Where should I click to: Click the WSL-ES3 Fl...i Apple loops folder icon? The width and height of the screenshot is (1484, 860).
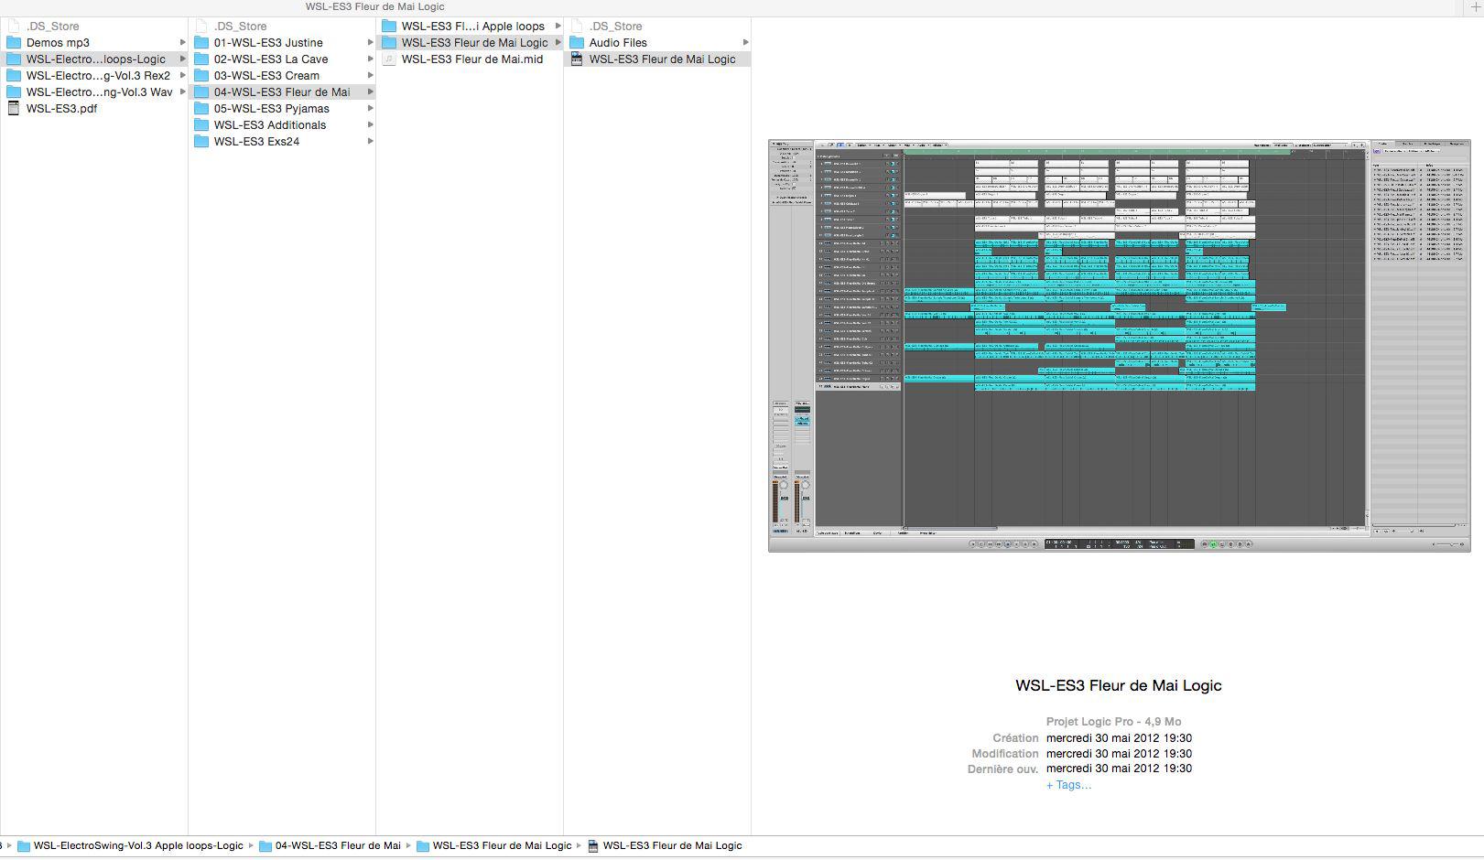coord(389,27)
